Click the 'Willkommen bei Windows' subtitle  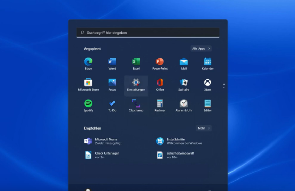click(x=184, y=143)
